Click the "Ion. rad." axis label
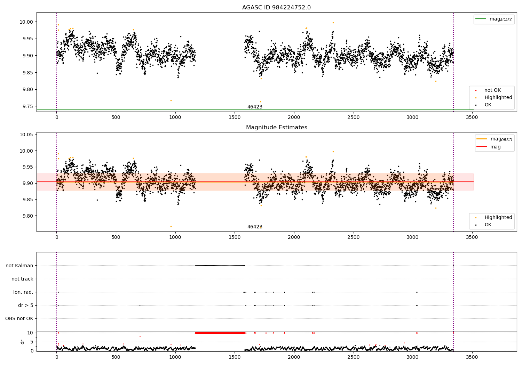 [23, 292]
